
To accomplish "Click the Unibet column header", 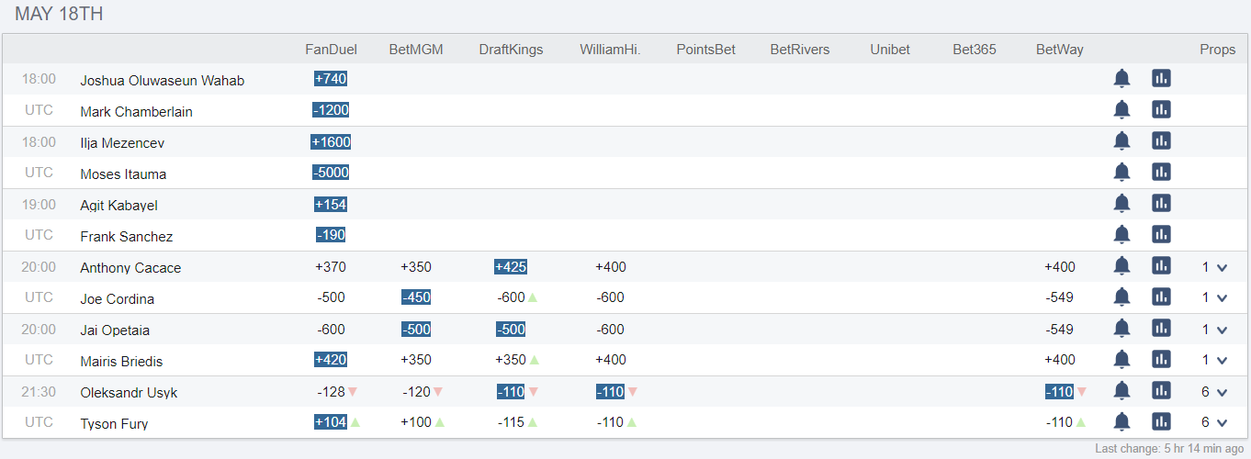I will [x=890, y=50].
